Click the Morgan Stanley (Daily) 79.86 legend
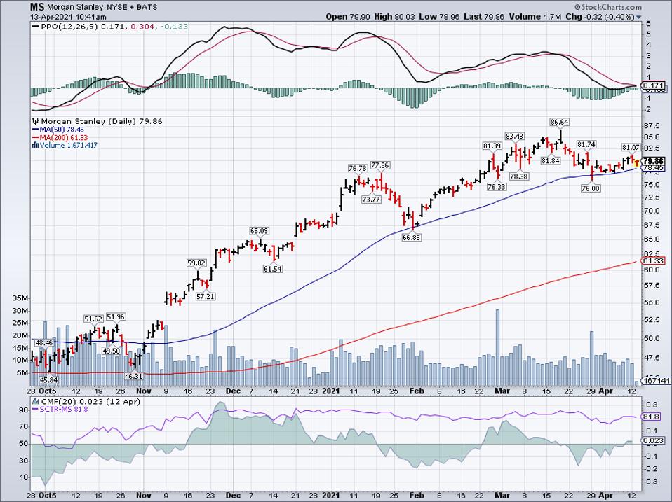Image resolution: width=672 pixels, height=502 pixels. pos(102,121)
